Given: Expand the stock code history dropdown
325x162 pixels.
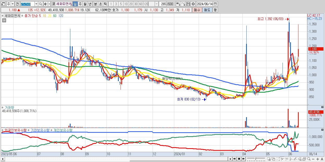Looking at the screenshot, I should (36, 4).
